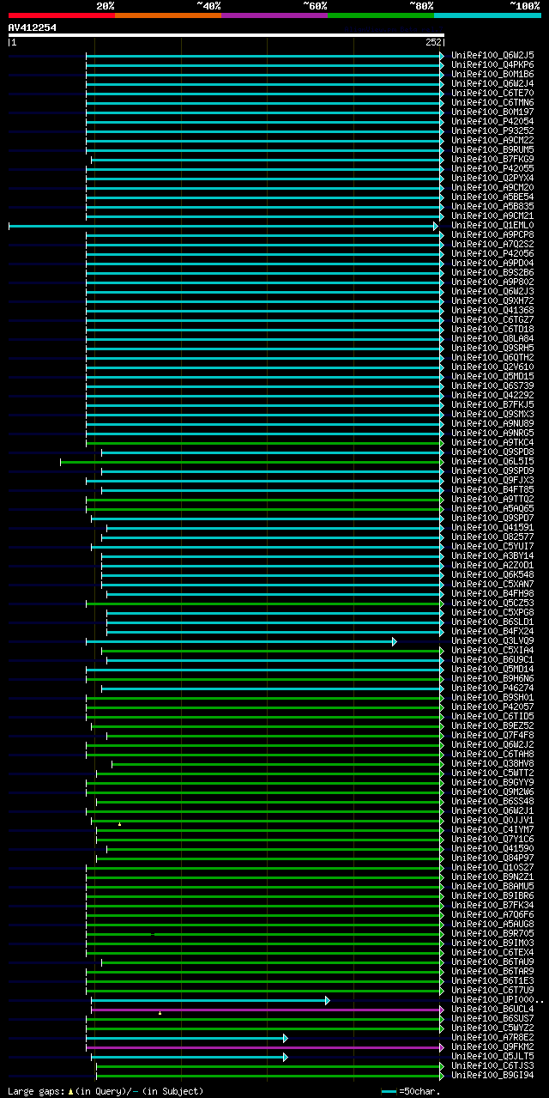Viewport: 549px width, 1098px height.
Task: Click the truncated label UniRef100_UPI000..
Action: [x=498, y=999]
